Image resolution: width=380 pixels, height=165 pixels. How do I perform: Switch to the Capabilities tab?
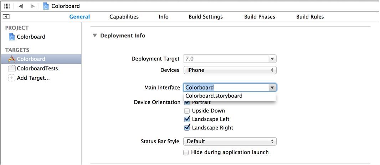point(124,17)
